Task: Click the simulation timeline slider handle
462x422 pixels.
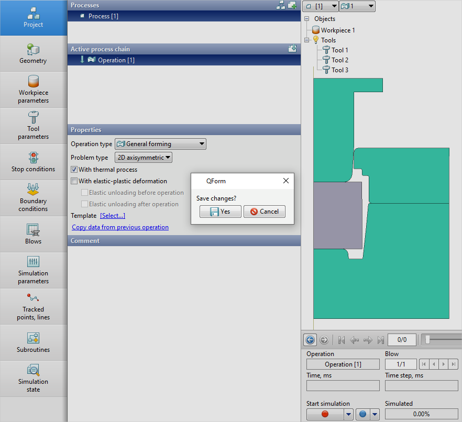Action: pos(427,340)
